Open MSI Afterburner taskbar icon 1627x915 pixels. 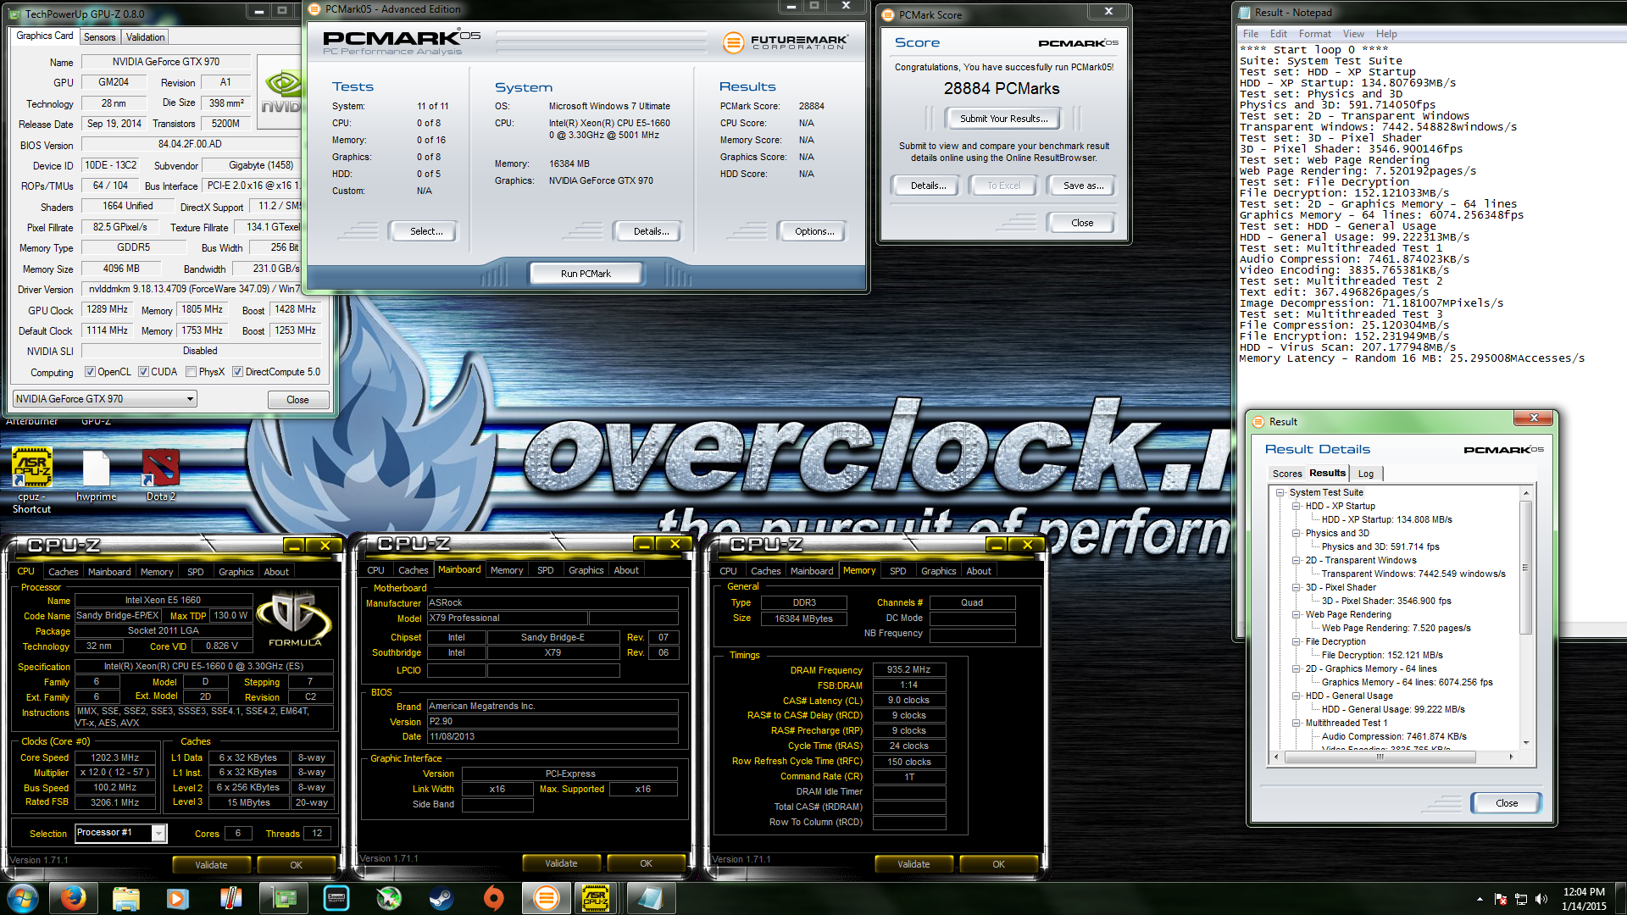click(389, 898)
